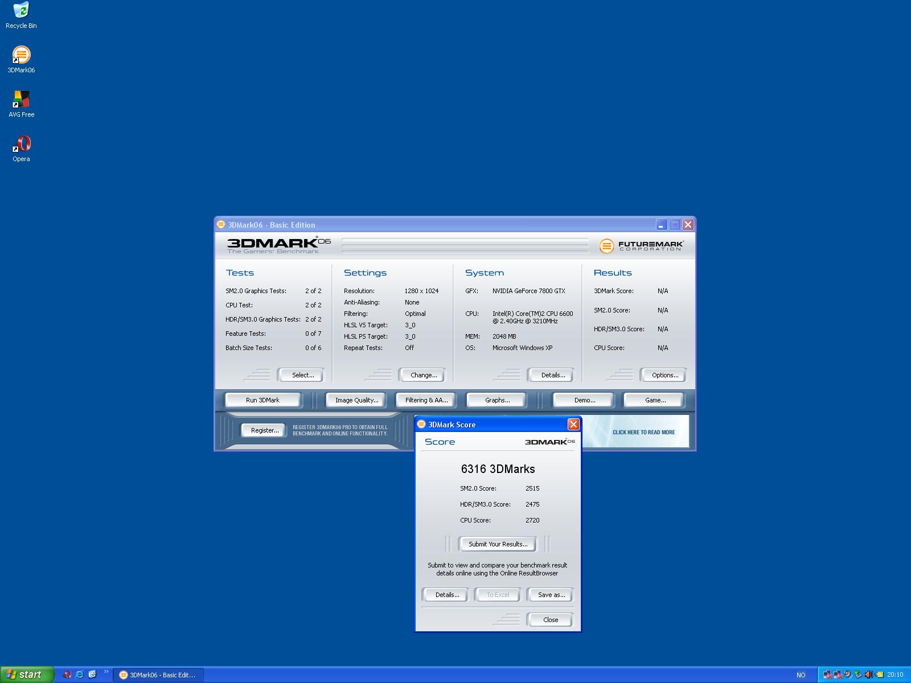Click the CPU Score value 2720

pyautogui.click(x=532, y=520)
